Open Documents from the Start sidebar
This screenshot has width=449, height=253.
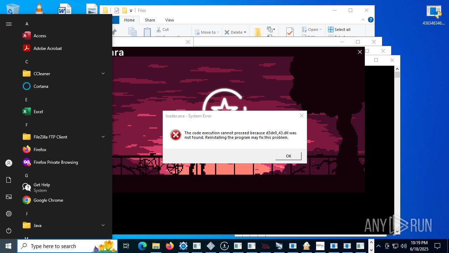[9, 180]
